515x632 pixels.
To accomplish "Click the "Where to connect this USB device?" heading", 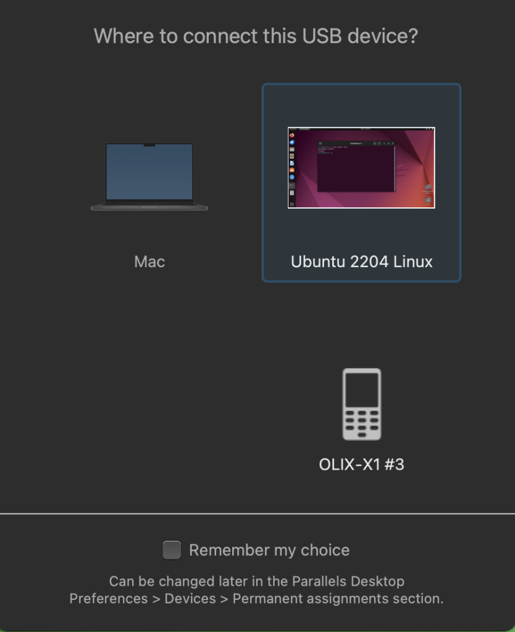I will (256, 36).
